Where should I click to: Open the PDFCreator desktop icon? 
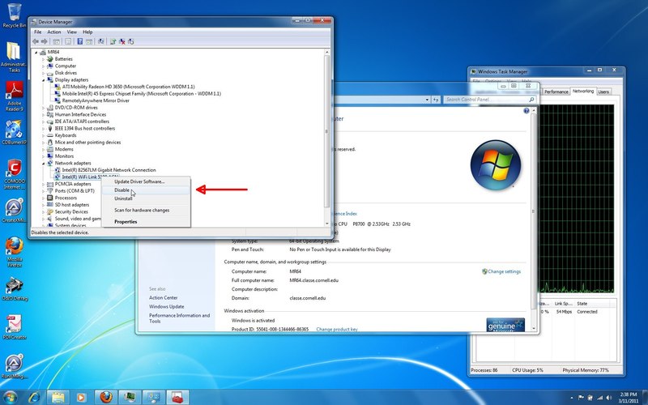pyautogui.click(x=15, y=327)
